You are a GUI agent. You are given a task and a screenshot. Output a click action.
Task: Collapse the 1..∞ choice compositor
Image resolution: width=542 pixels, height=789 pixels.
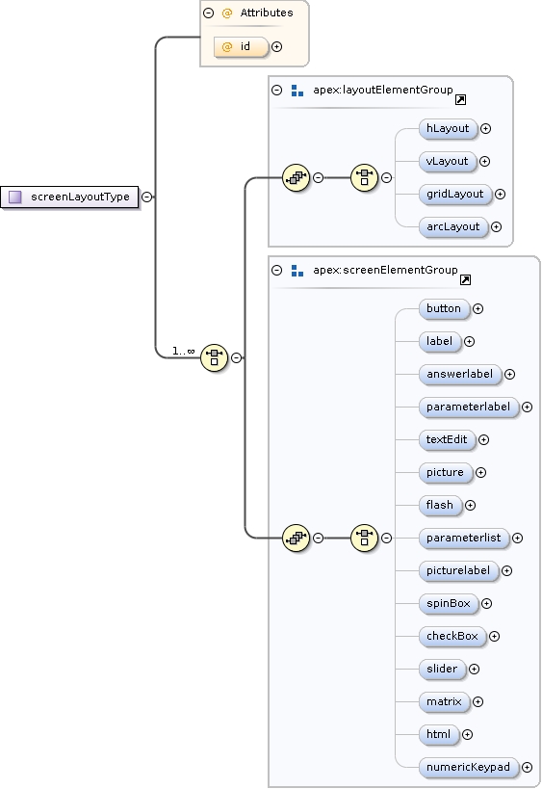click(x=236, y=357)
